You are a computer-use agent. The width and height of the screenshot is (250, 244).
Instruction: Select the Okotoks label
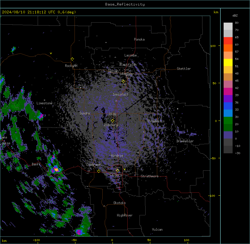[119, 203]
